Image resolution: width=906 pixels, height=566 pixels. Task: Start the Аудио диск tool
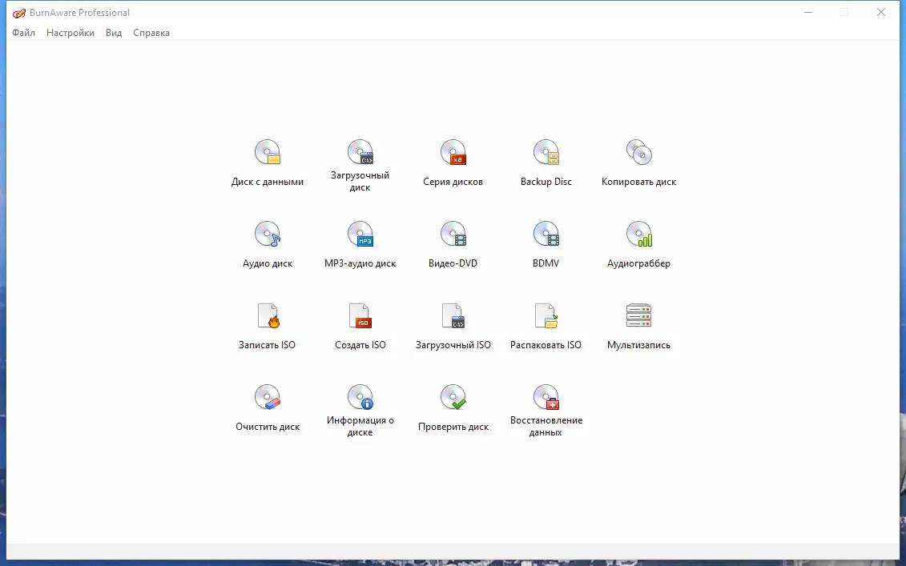click(268, 234)
